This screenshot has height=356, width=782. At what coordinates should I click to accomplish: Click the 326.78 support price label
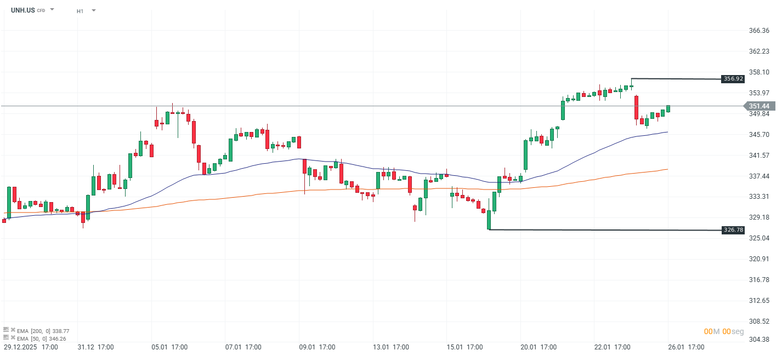(733, 230)
